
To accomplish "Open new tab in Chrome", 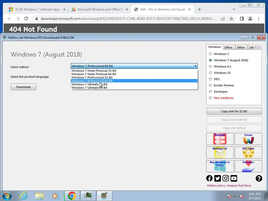I will click(199, 9).
